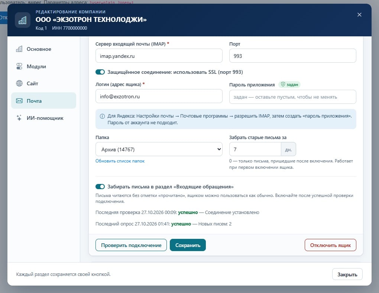Open the Основное section
This screenshot has width=379, height=293.
tap(43, 49)
